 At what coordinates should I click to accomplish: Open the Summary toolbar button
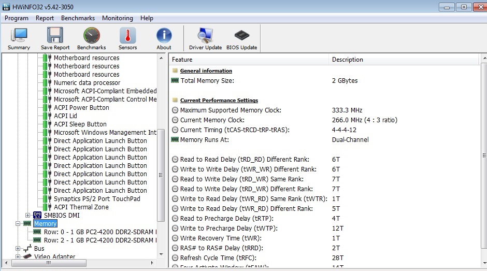click(19, 38)
